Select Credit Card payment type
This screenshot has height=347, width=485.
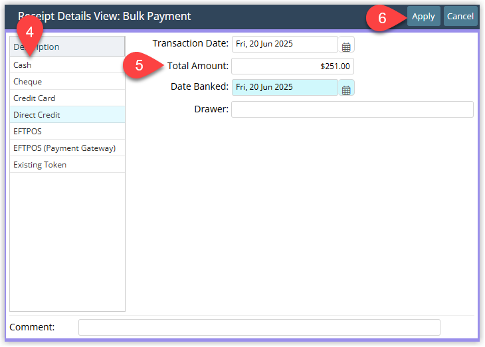coord(67,98)
